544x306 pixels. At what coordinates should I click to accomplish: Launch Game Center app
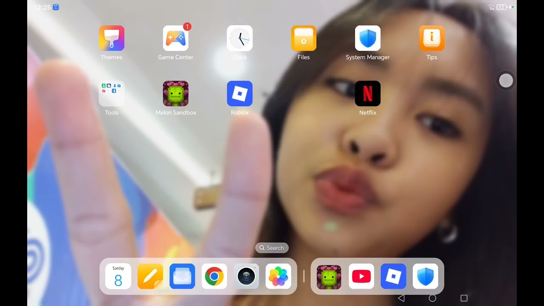click(x=176, y=38)
